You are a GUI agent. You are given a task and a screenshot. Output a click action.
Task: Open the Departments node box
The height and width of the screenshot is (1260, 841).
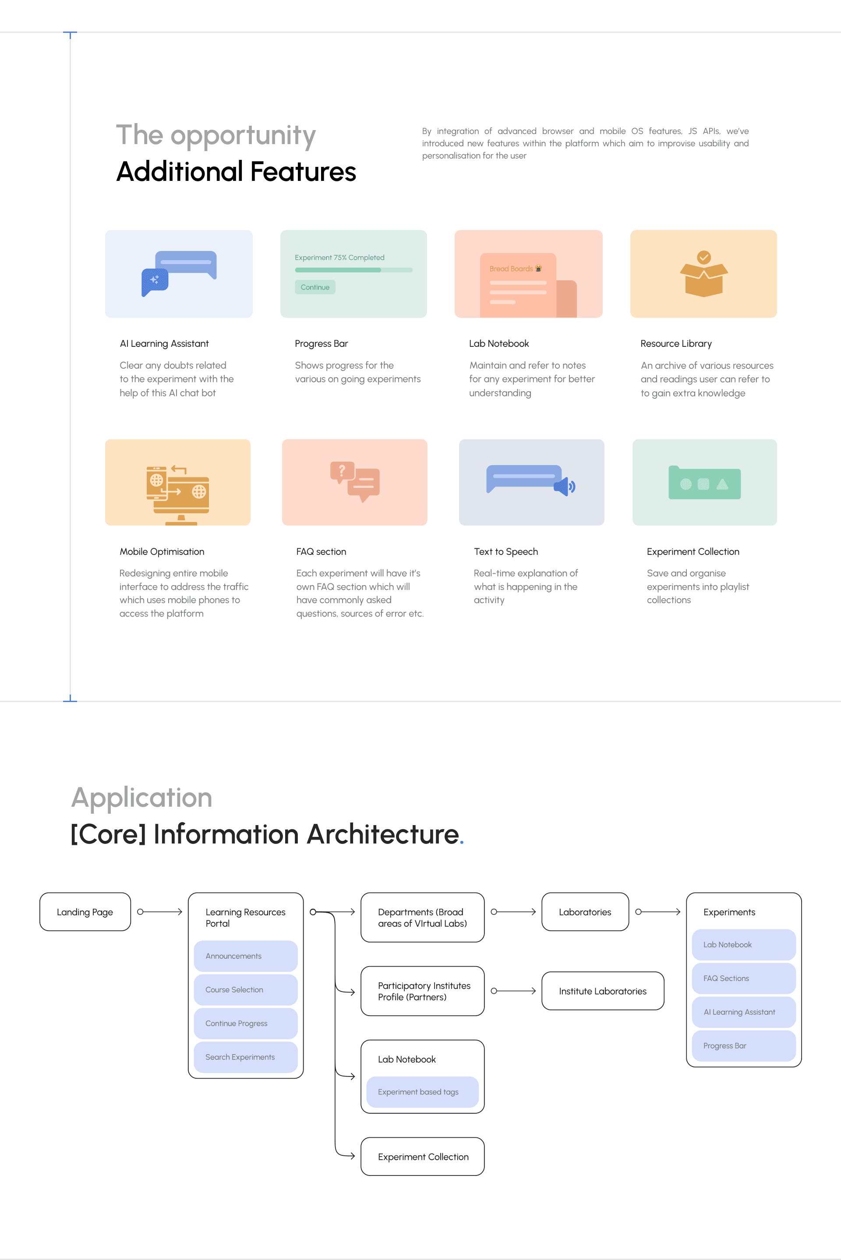pyautogui.click(x=422, y=918)
